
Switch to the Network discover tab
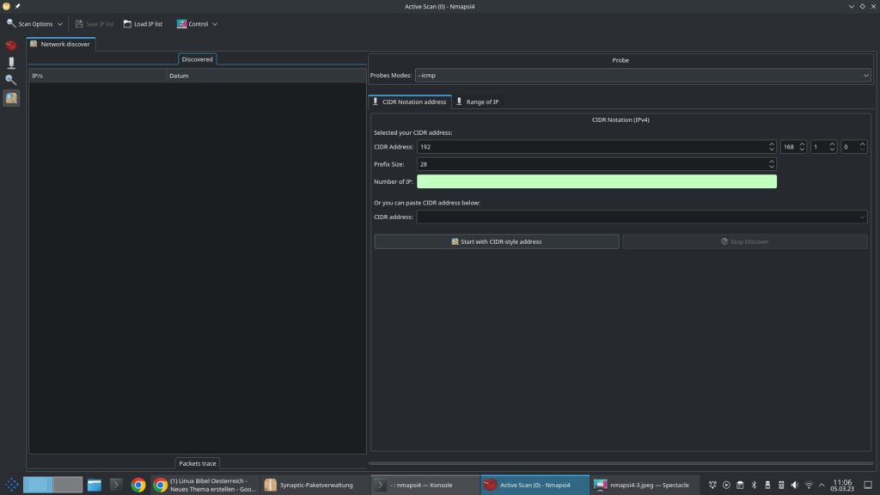click(61, 44)
